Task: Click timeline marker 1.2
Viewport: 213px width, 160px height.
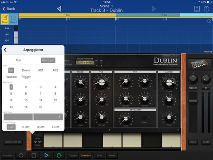Action: point(68,19)
